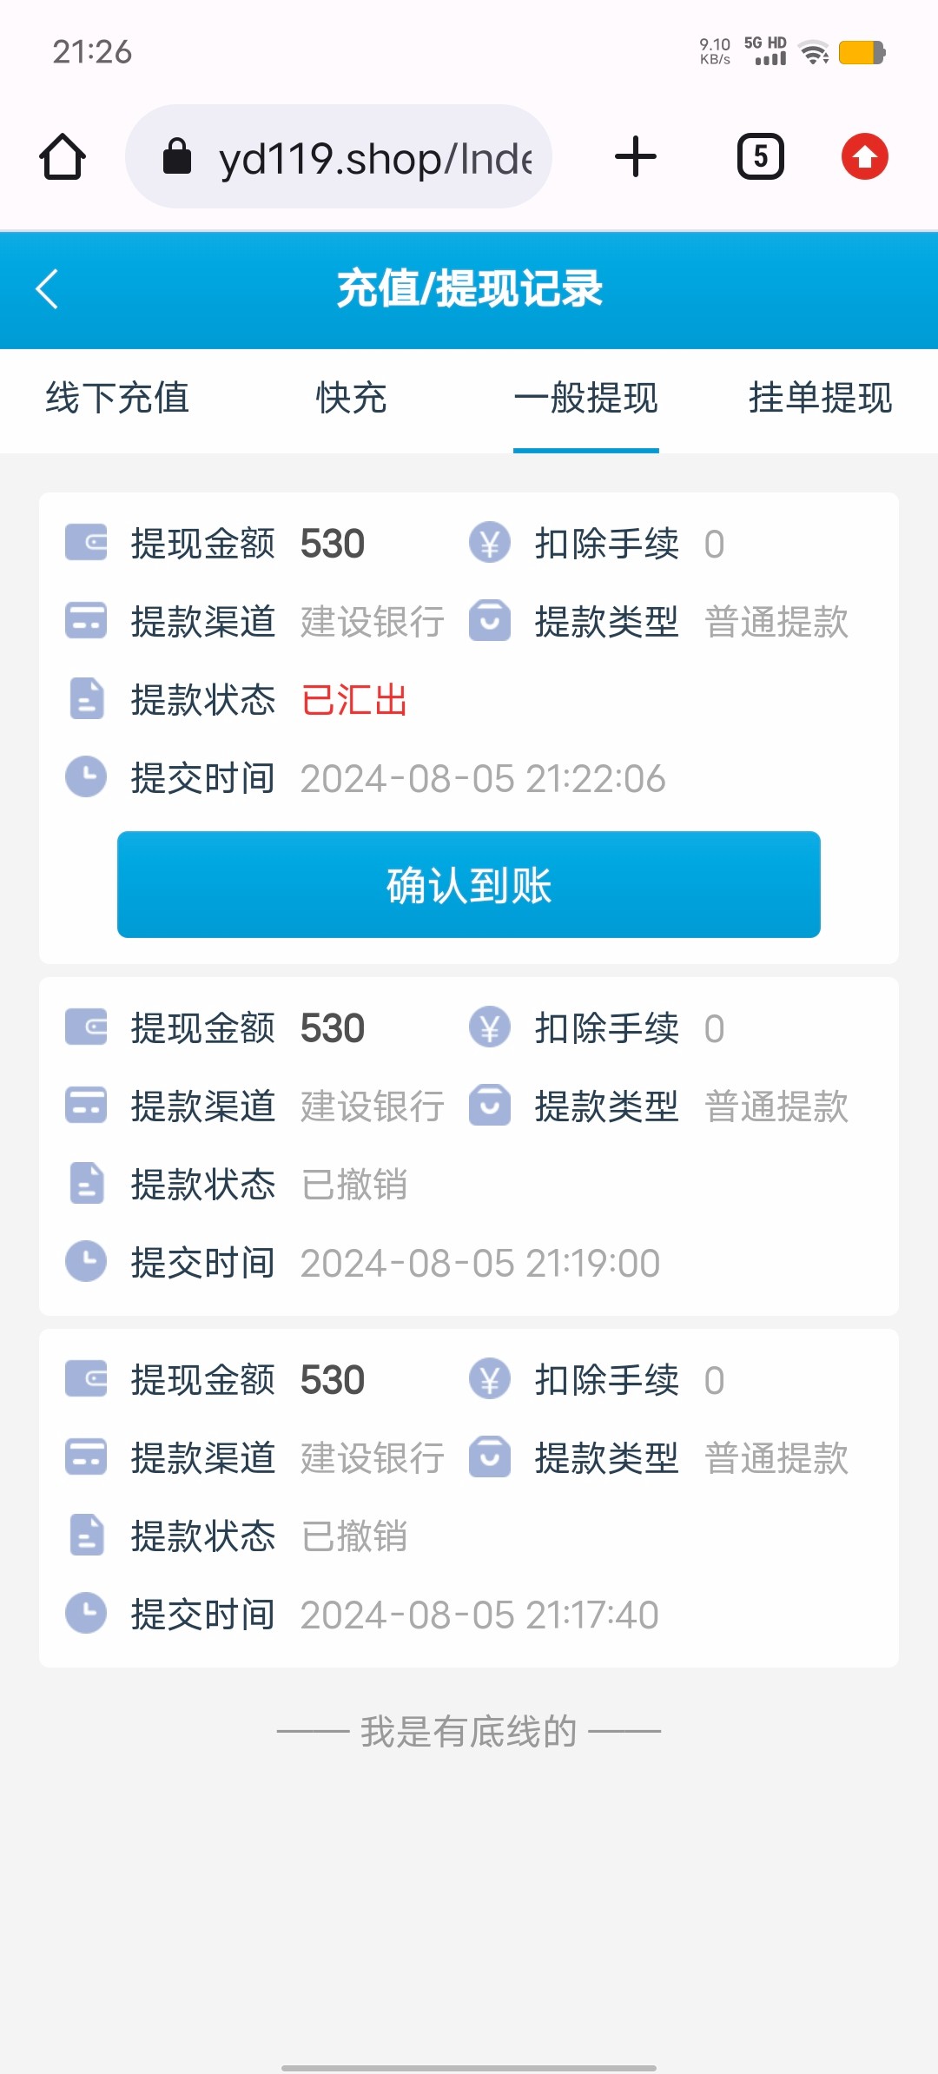Open a new browser tab
938x2074 pixels.
tap(636, 157)
